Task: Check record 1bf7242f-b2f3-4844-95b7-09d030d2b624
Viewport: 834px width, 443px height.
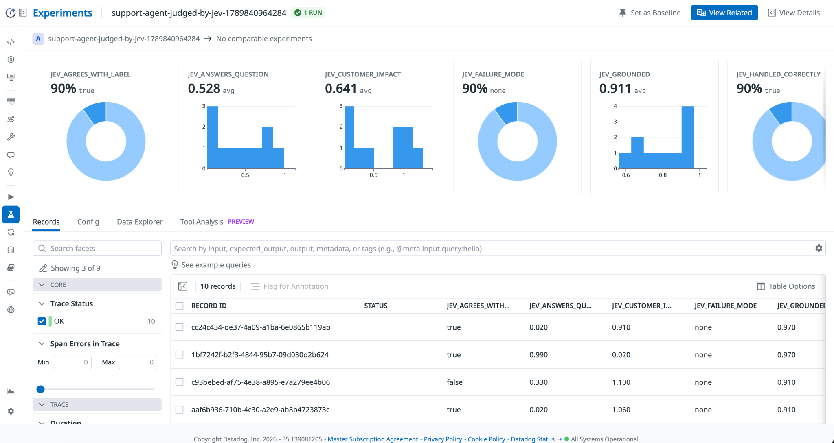Action: click(179, 355)
